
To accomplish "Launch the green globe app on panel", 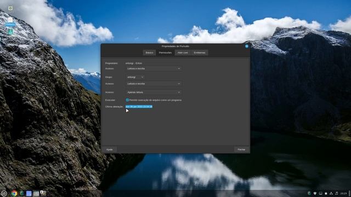I will point(22,193).
